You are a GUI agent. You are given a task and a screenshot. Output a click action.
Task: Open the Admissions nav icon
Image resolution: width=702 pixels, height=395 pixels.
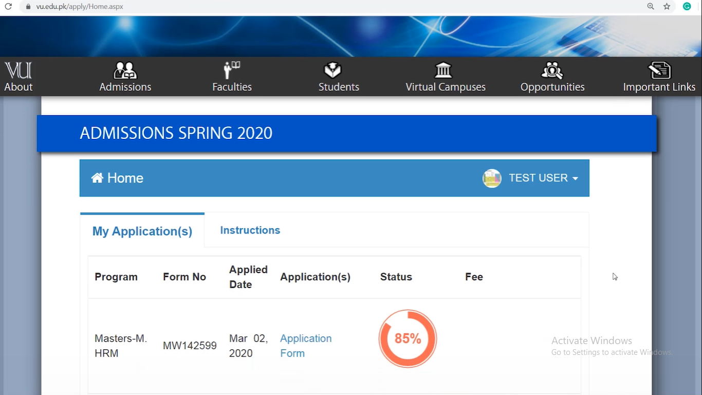tap(125, 70)
